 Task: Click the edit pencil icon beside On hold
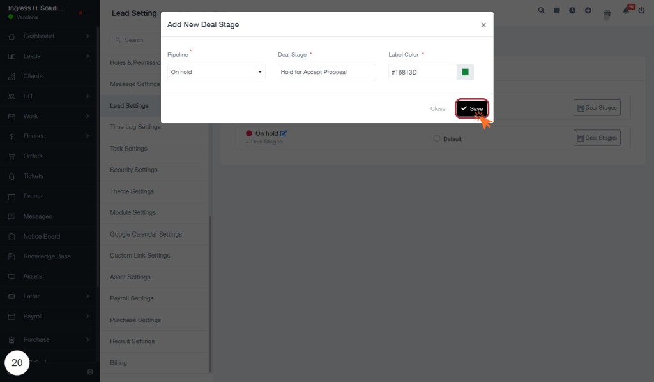click(x=284, y=133)
